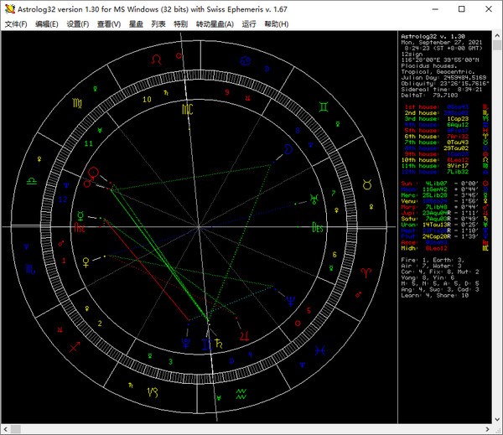Click the large yellow Saturn glyph inside the wheel

[x=219, y=344]
